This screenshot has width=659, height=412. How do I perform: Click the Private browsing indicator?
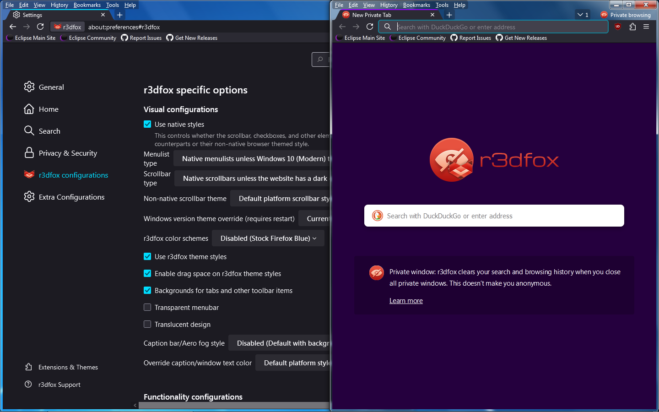(x=626, y=15)
